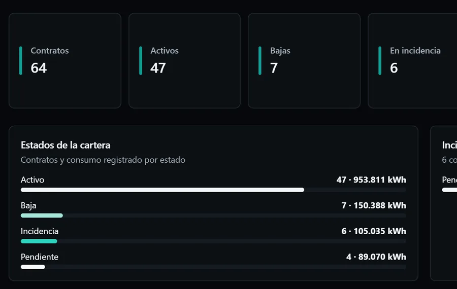The image size is (457, 289).
Task: Click the Estados de la cartera heading
Action: click(x=66, y=145)
